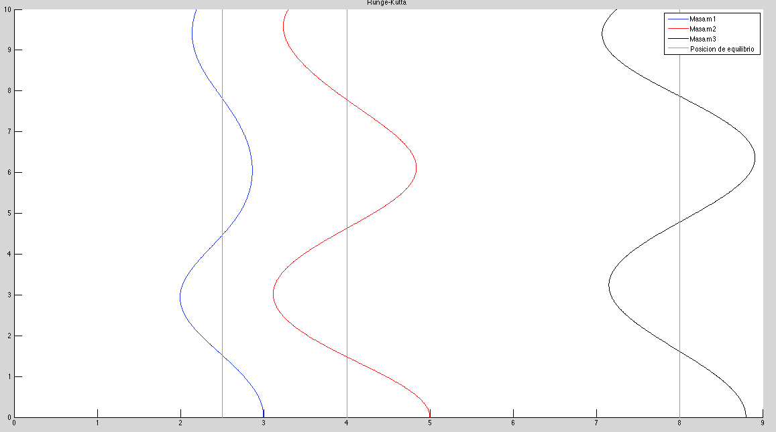Viewport: 776px width, 432px height.
Task: Click the y-axis tick label 10
Action: 7,9
